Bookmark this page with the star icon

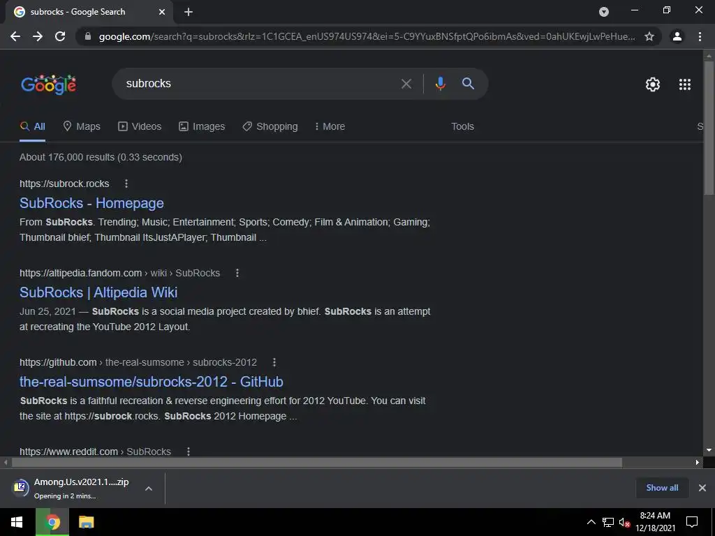[x=649, y=36]
